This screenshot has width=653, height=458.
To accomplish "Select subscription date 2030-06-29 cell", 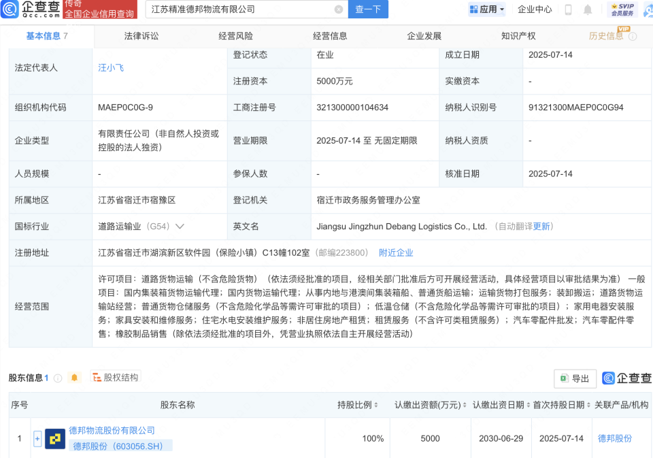I will click(501, 438).
